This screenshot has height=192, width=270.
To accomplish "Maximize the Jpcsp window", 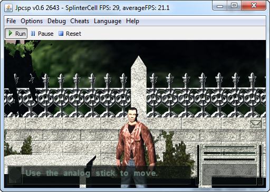I will pyautogui.click(x=234, y=6).
